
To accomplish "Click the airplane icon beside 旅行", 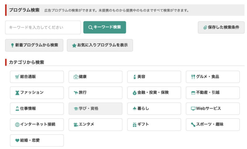I will [76, 92].
